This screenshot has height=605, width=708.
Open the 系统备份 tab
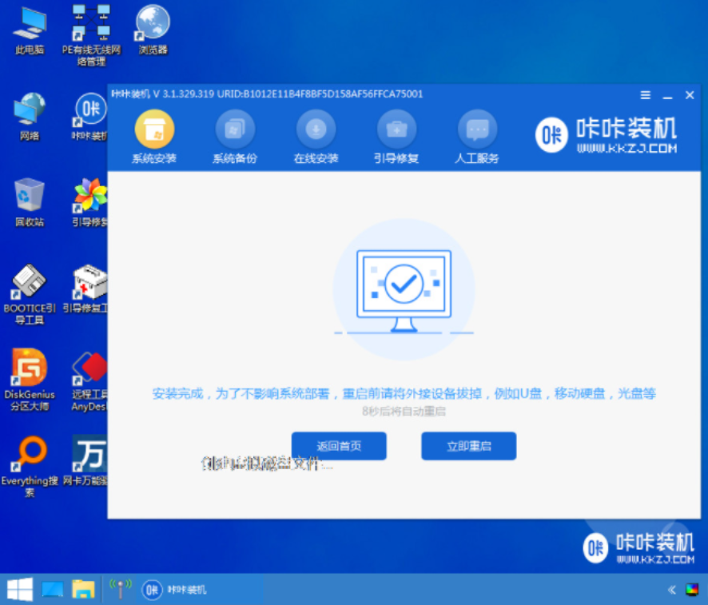(x=235, y=137)
